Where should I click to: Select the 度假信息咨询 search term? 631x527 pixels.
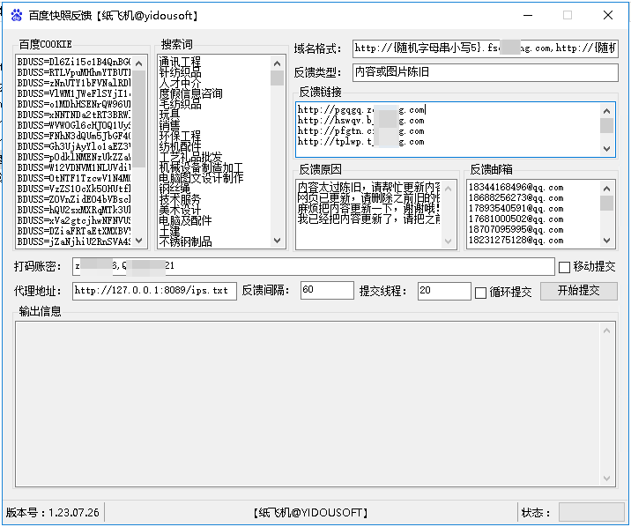pos(190,93)
